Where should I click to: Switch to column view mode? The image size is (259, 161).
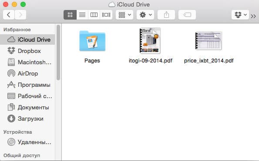tap(94, 15)
